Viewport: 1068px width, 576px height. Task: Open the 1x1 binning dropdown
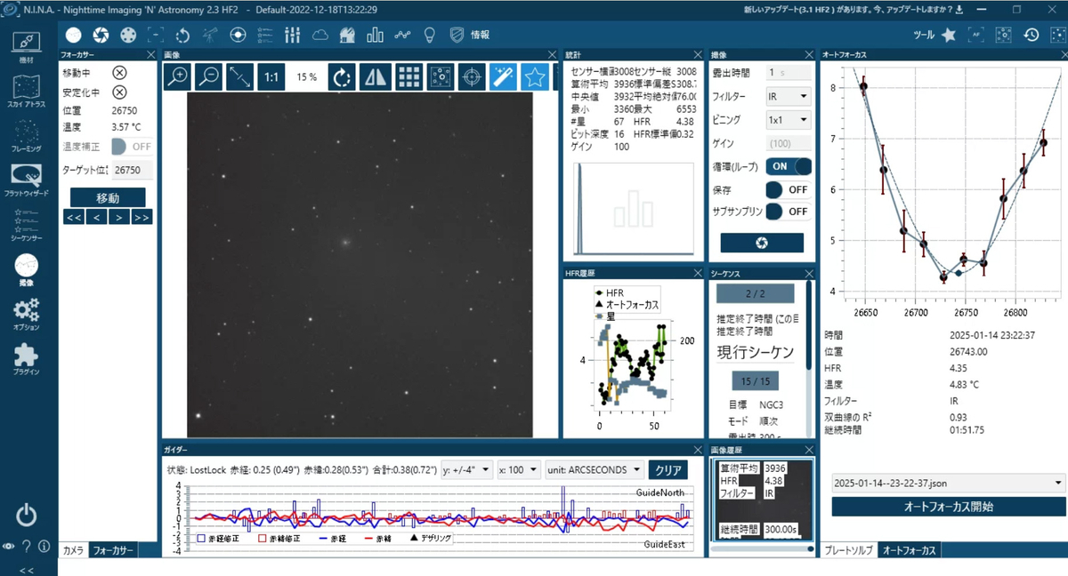click(x=789, y=119)
